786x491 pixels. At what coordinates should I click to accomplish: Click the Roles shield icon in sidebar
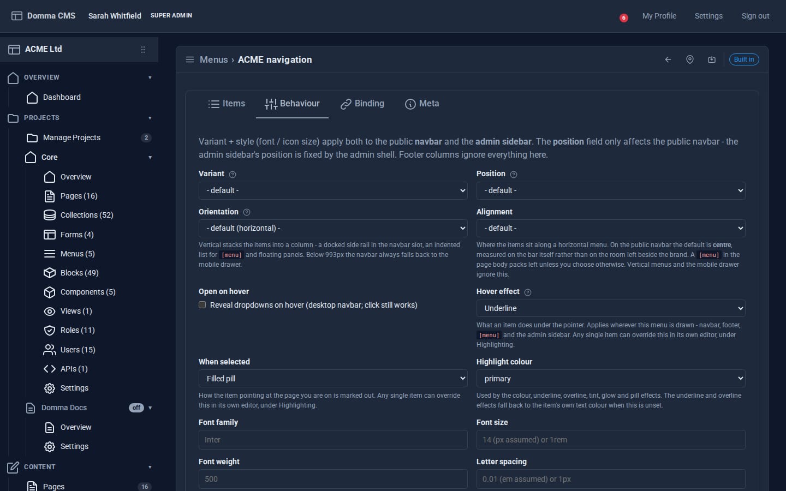[50, 330]
